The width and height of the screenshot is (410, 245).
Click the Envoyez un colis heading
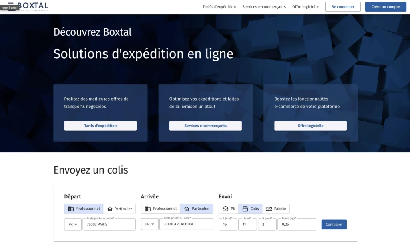91,170
